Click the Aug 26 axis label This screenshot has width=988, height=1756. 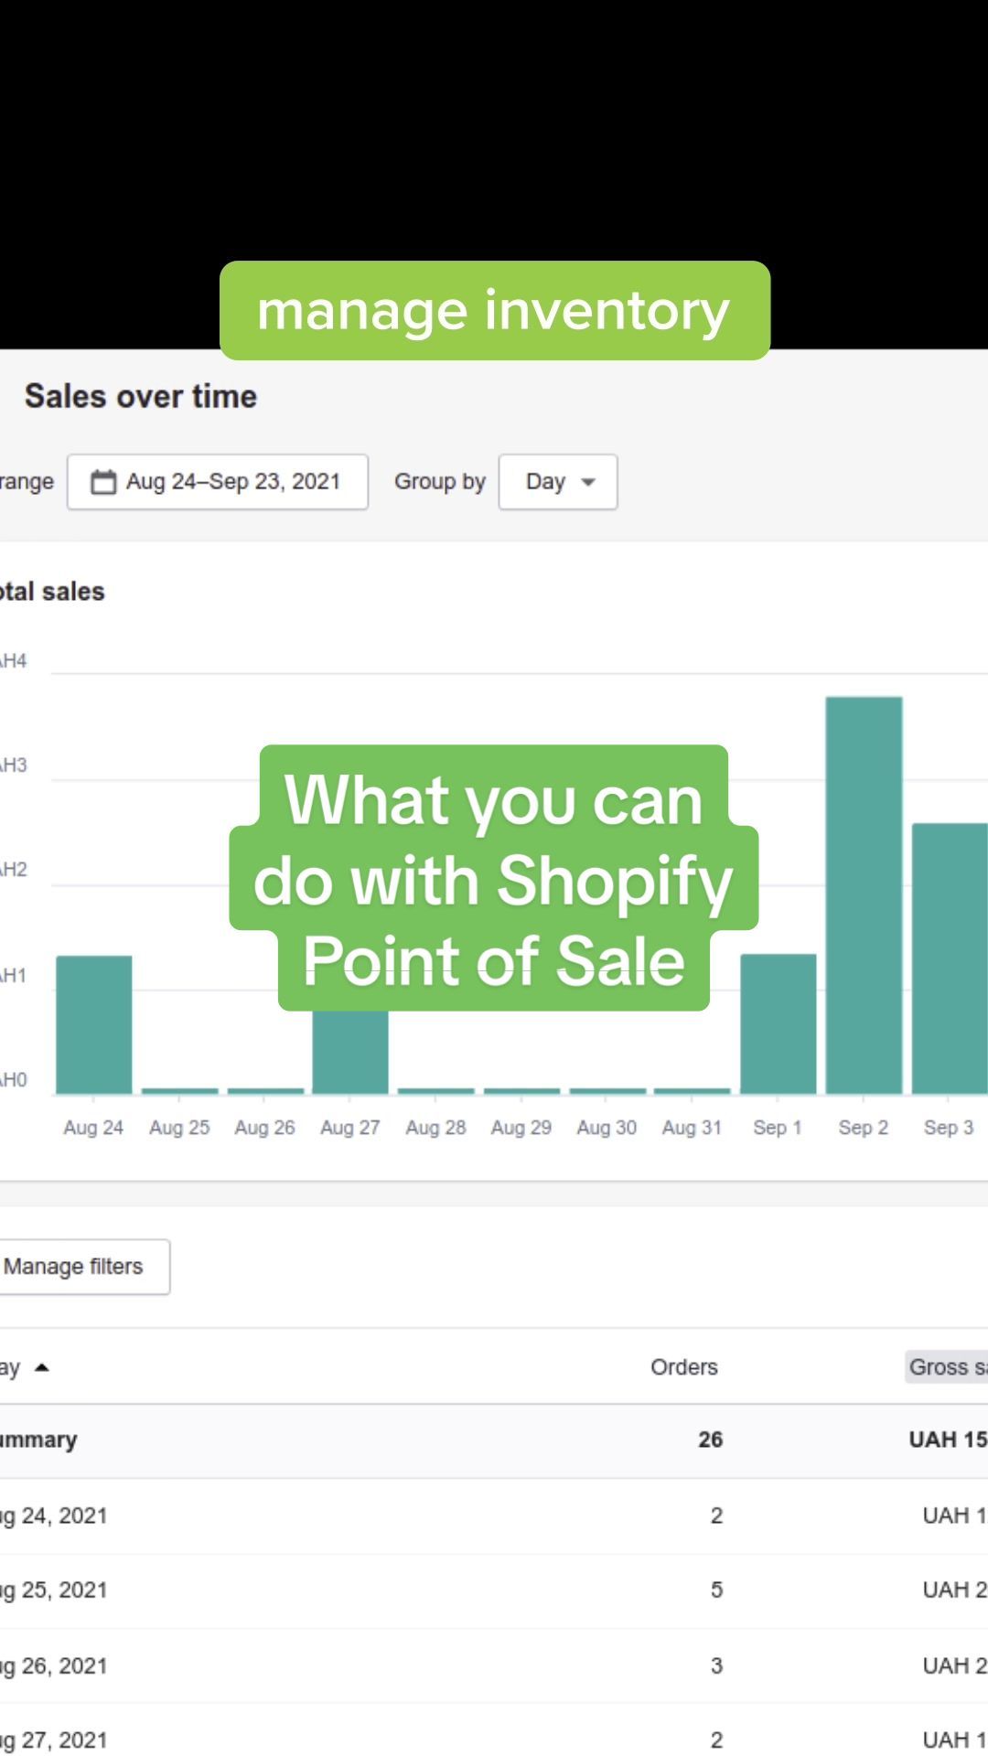tap(264, 1128)
